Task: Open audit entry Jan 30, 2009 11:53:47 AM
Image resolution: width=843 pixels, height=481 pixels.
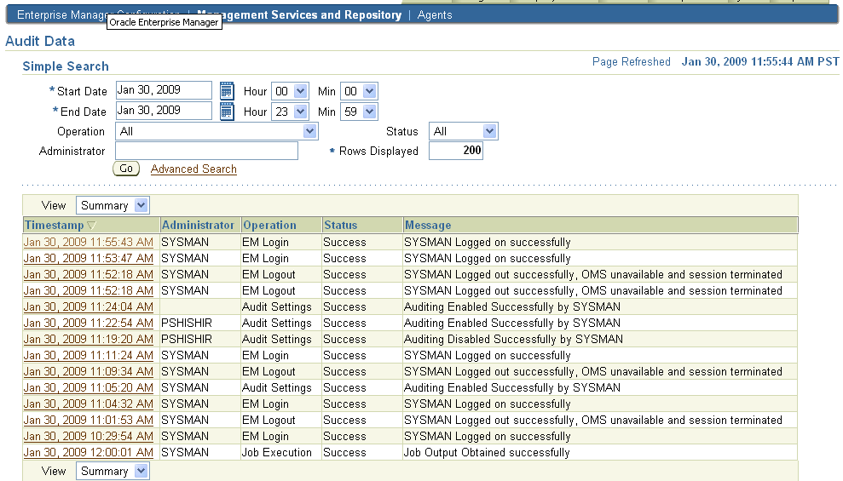Action: pos(88,258)
